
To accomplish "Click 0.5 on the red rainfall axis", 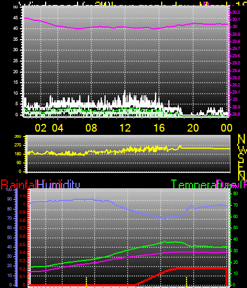I will (x=22, y=244).
